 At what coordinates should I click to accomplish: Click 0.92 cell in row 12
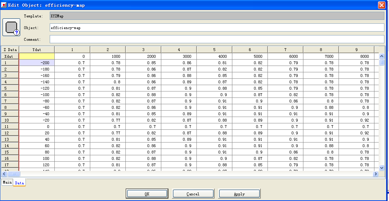click(x=356, y=133)
